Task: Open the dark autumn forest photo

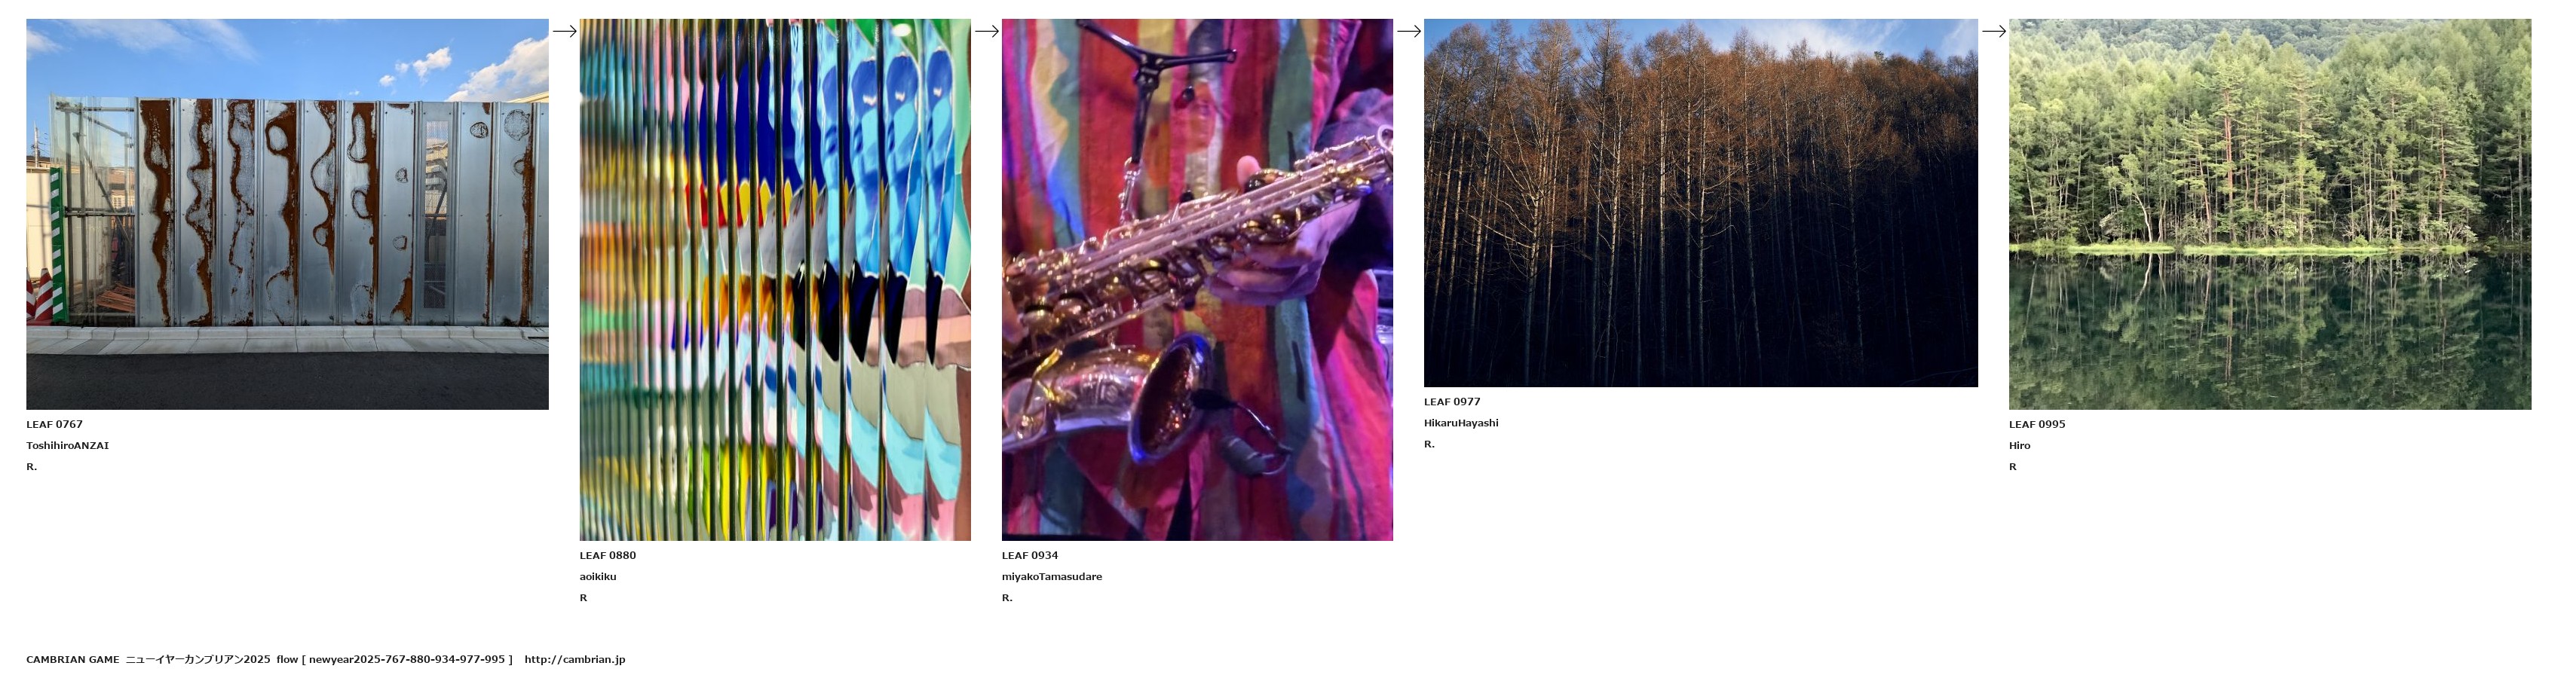Action: click(x=1700, y=203)
